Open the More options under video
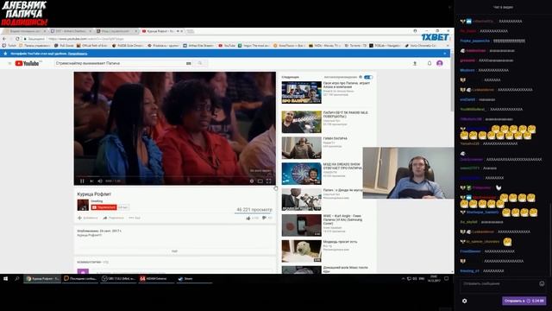 point(135,218)
